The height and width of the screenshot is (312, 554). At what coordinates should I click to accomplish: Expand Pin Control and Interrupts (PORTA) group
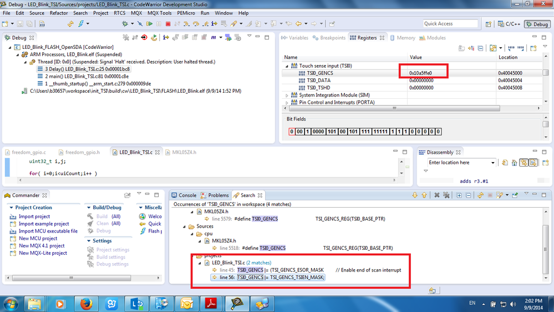click(287, 103)
